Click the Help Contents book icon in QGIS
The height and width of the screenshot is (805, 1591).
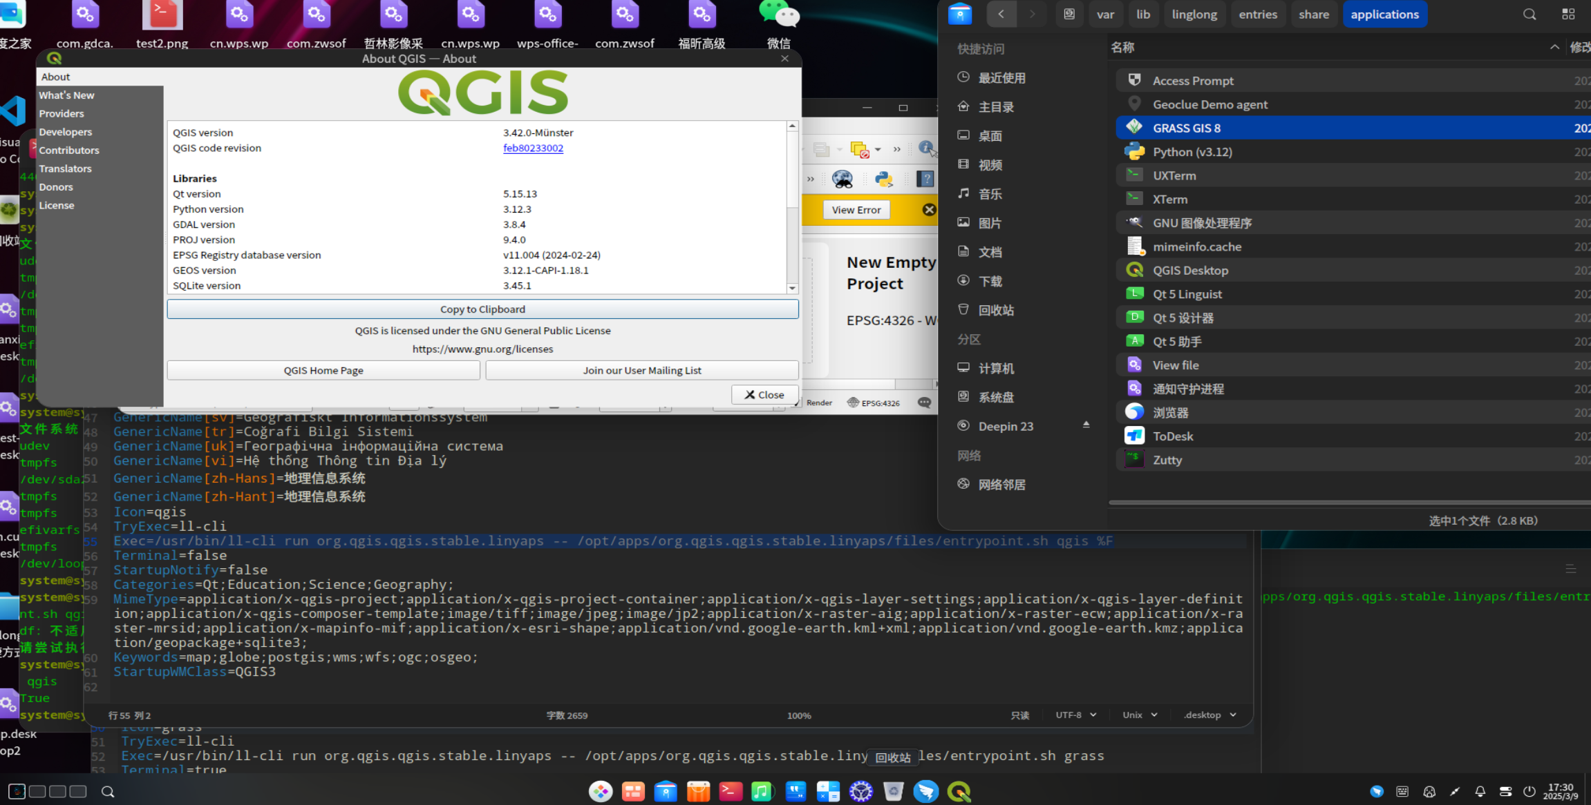pos(925,179)
